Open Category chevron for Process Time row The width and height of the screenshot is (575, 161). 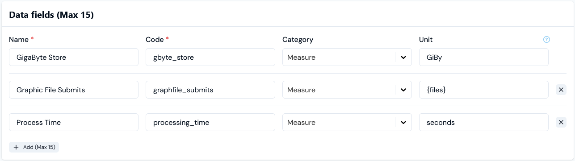[403, 122]
